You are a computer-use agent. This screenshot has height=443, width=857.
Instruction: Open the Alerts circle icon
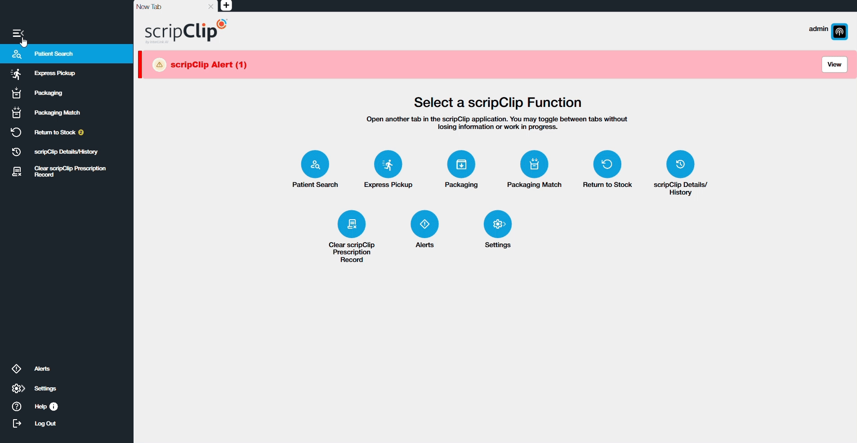click(x=424, y=224)
